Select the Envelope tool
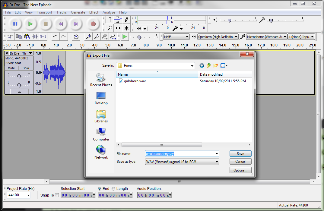Viewport: 324px width, 211px height. [x=118, y=20]
